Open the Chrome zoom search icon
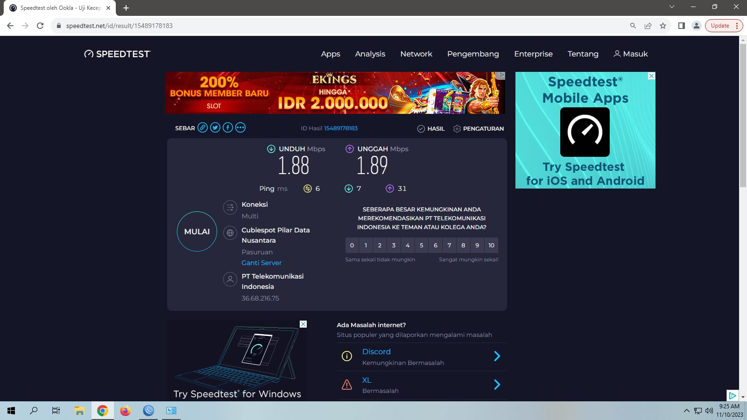 click(x=633, y=26)
